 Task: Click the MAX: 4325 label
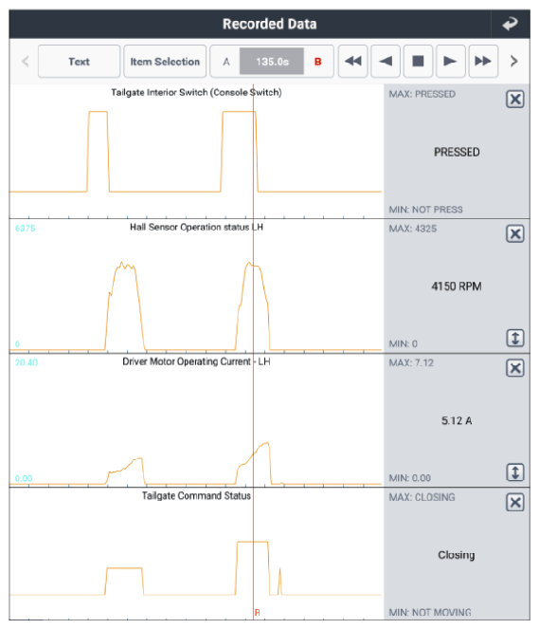[x=412, y=229]
